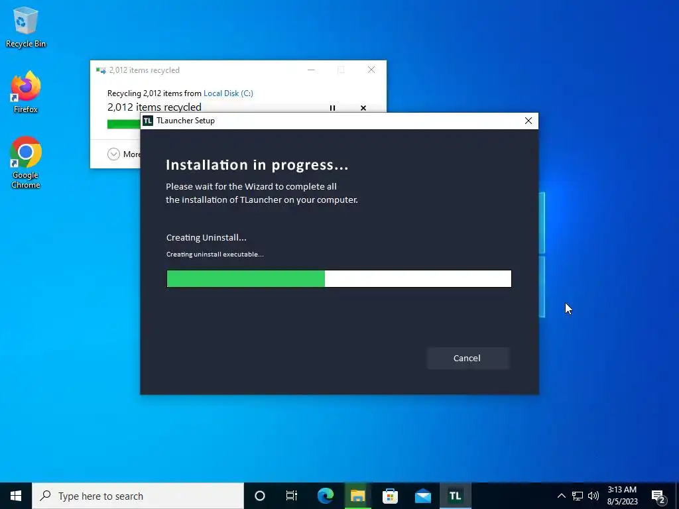
Task: Open the network status tray icon
Action: [578, 496]
